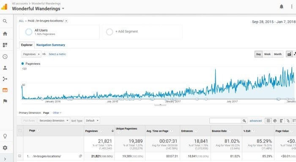Screen dimensions: 296x162
Task: Run table search magnifier button
Action: coord(244,121)
